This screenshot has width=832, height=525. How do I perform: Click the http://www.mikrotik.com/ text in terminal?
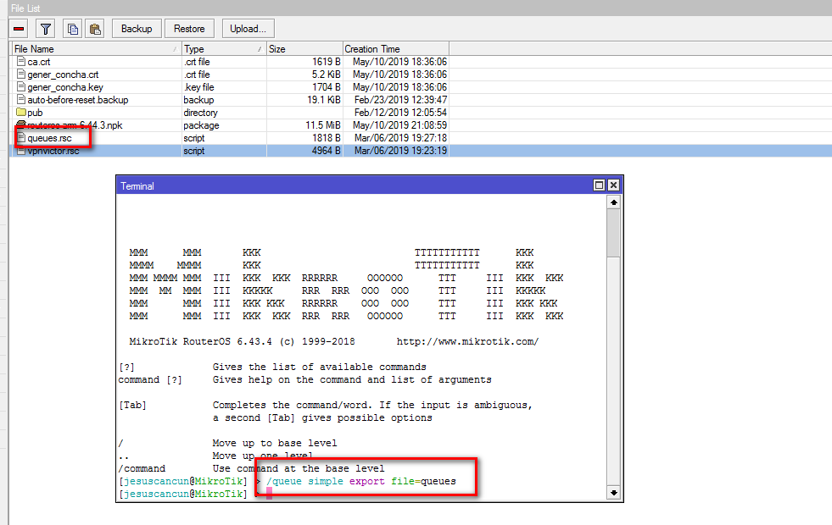coord(467,342)
